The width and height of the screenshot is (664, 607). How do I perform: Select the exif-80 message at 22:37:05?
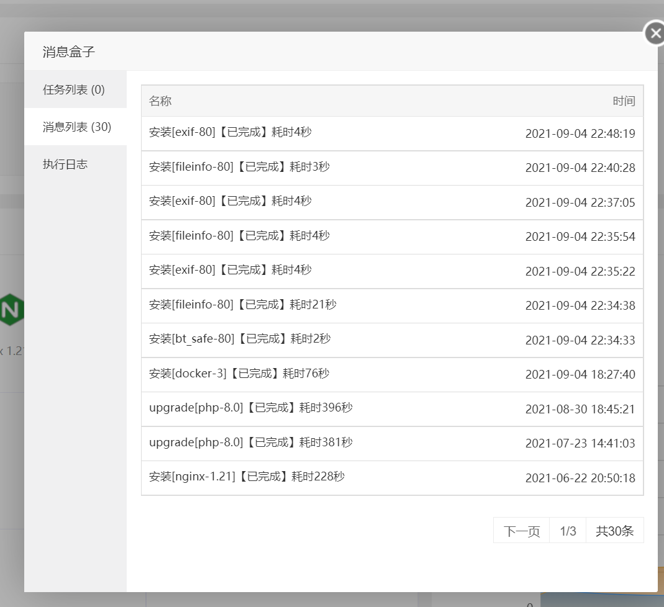pos(392,202)
